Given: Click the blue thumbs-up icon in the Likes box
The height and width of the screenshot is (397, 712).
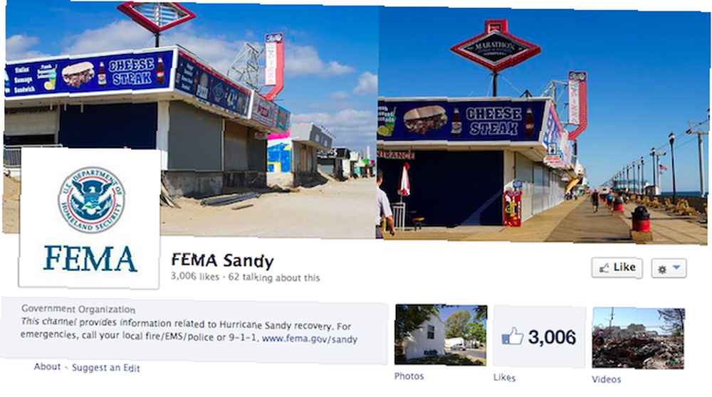Looking at the screenshot, I should pyautogui.click(x=512, y=337).
